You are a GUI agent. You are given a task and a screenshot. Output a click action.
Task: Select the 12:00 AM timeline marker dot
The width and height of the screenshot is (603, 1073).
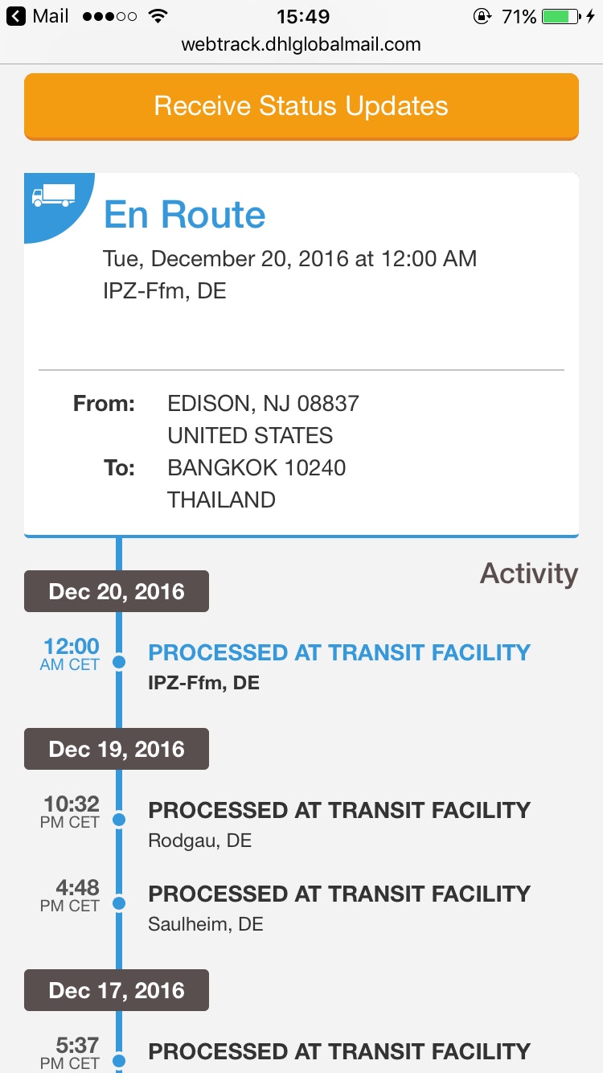pos(119,662)
